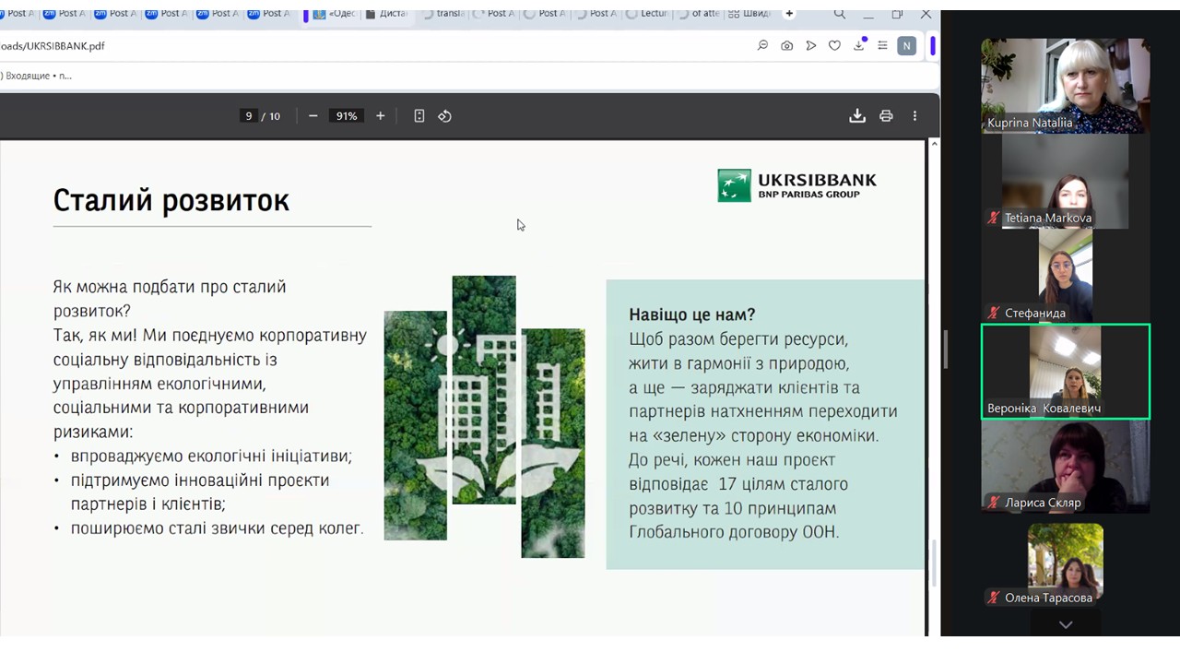This screenshot has height=664, width=1180.
Task: Click the page number input field
Action: point(248,116)
